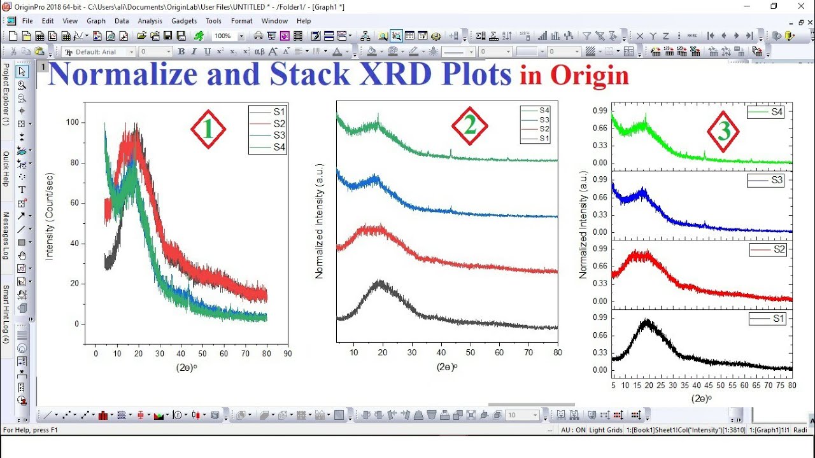The width and height of the screenshot is (815, 458).
Task: Select the Pointer tool
Action: tap(22, 71)
